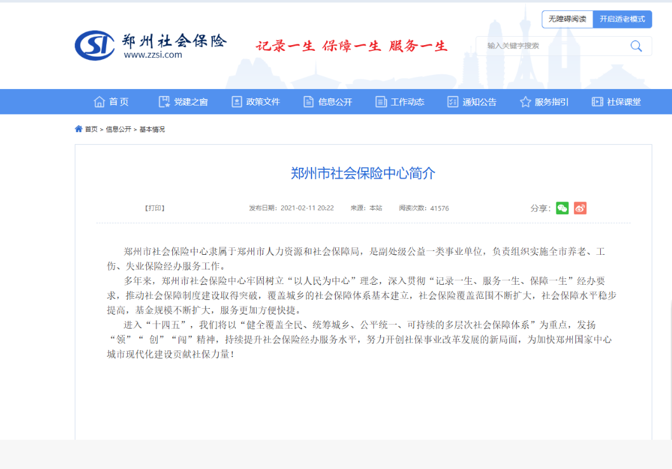Click the 【打印】 print link
Viewport: 672px width, 469px height.
point(154,208)
